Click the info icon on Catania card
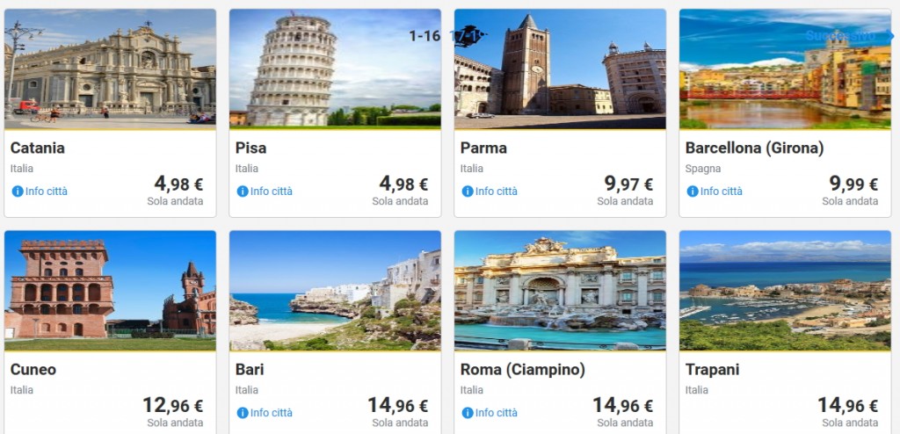The image size is (900, 434). tap(18, 192)
